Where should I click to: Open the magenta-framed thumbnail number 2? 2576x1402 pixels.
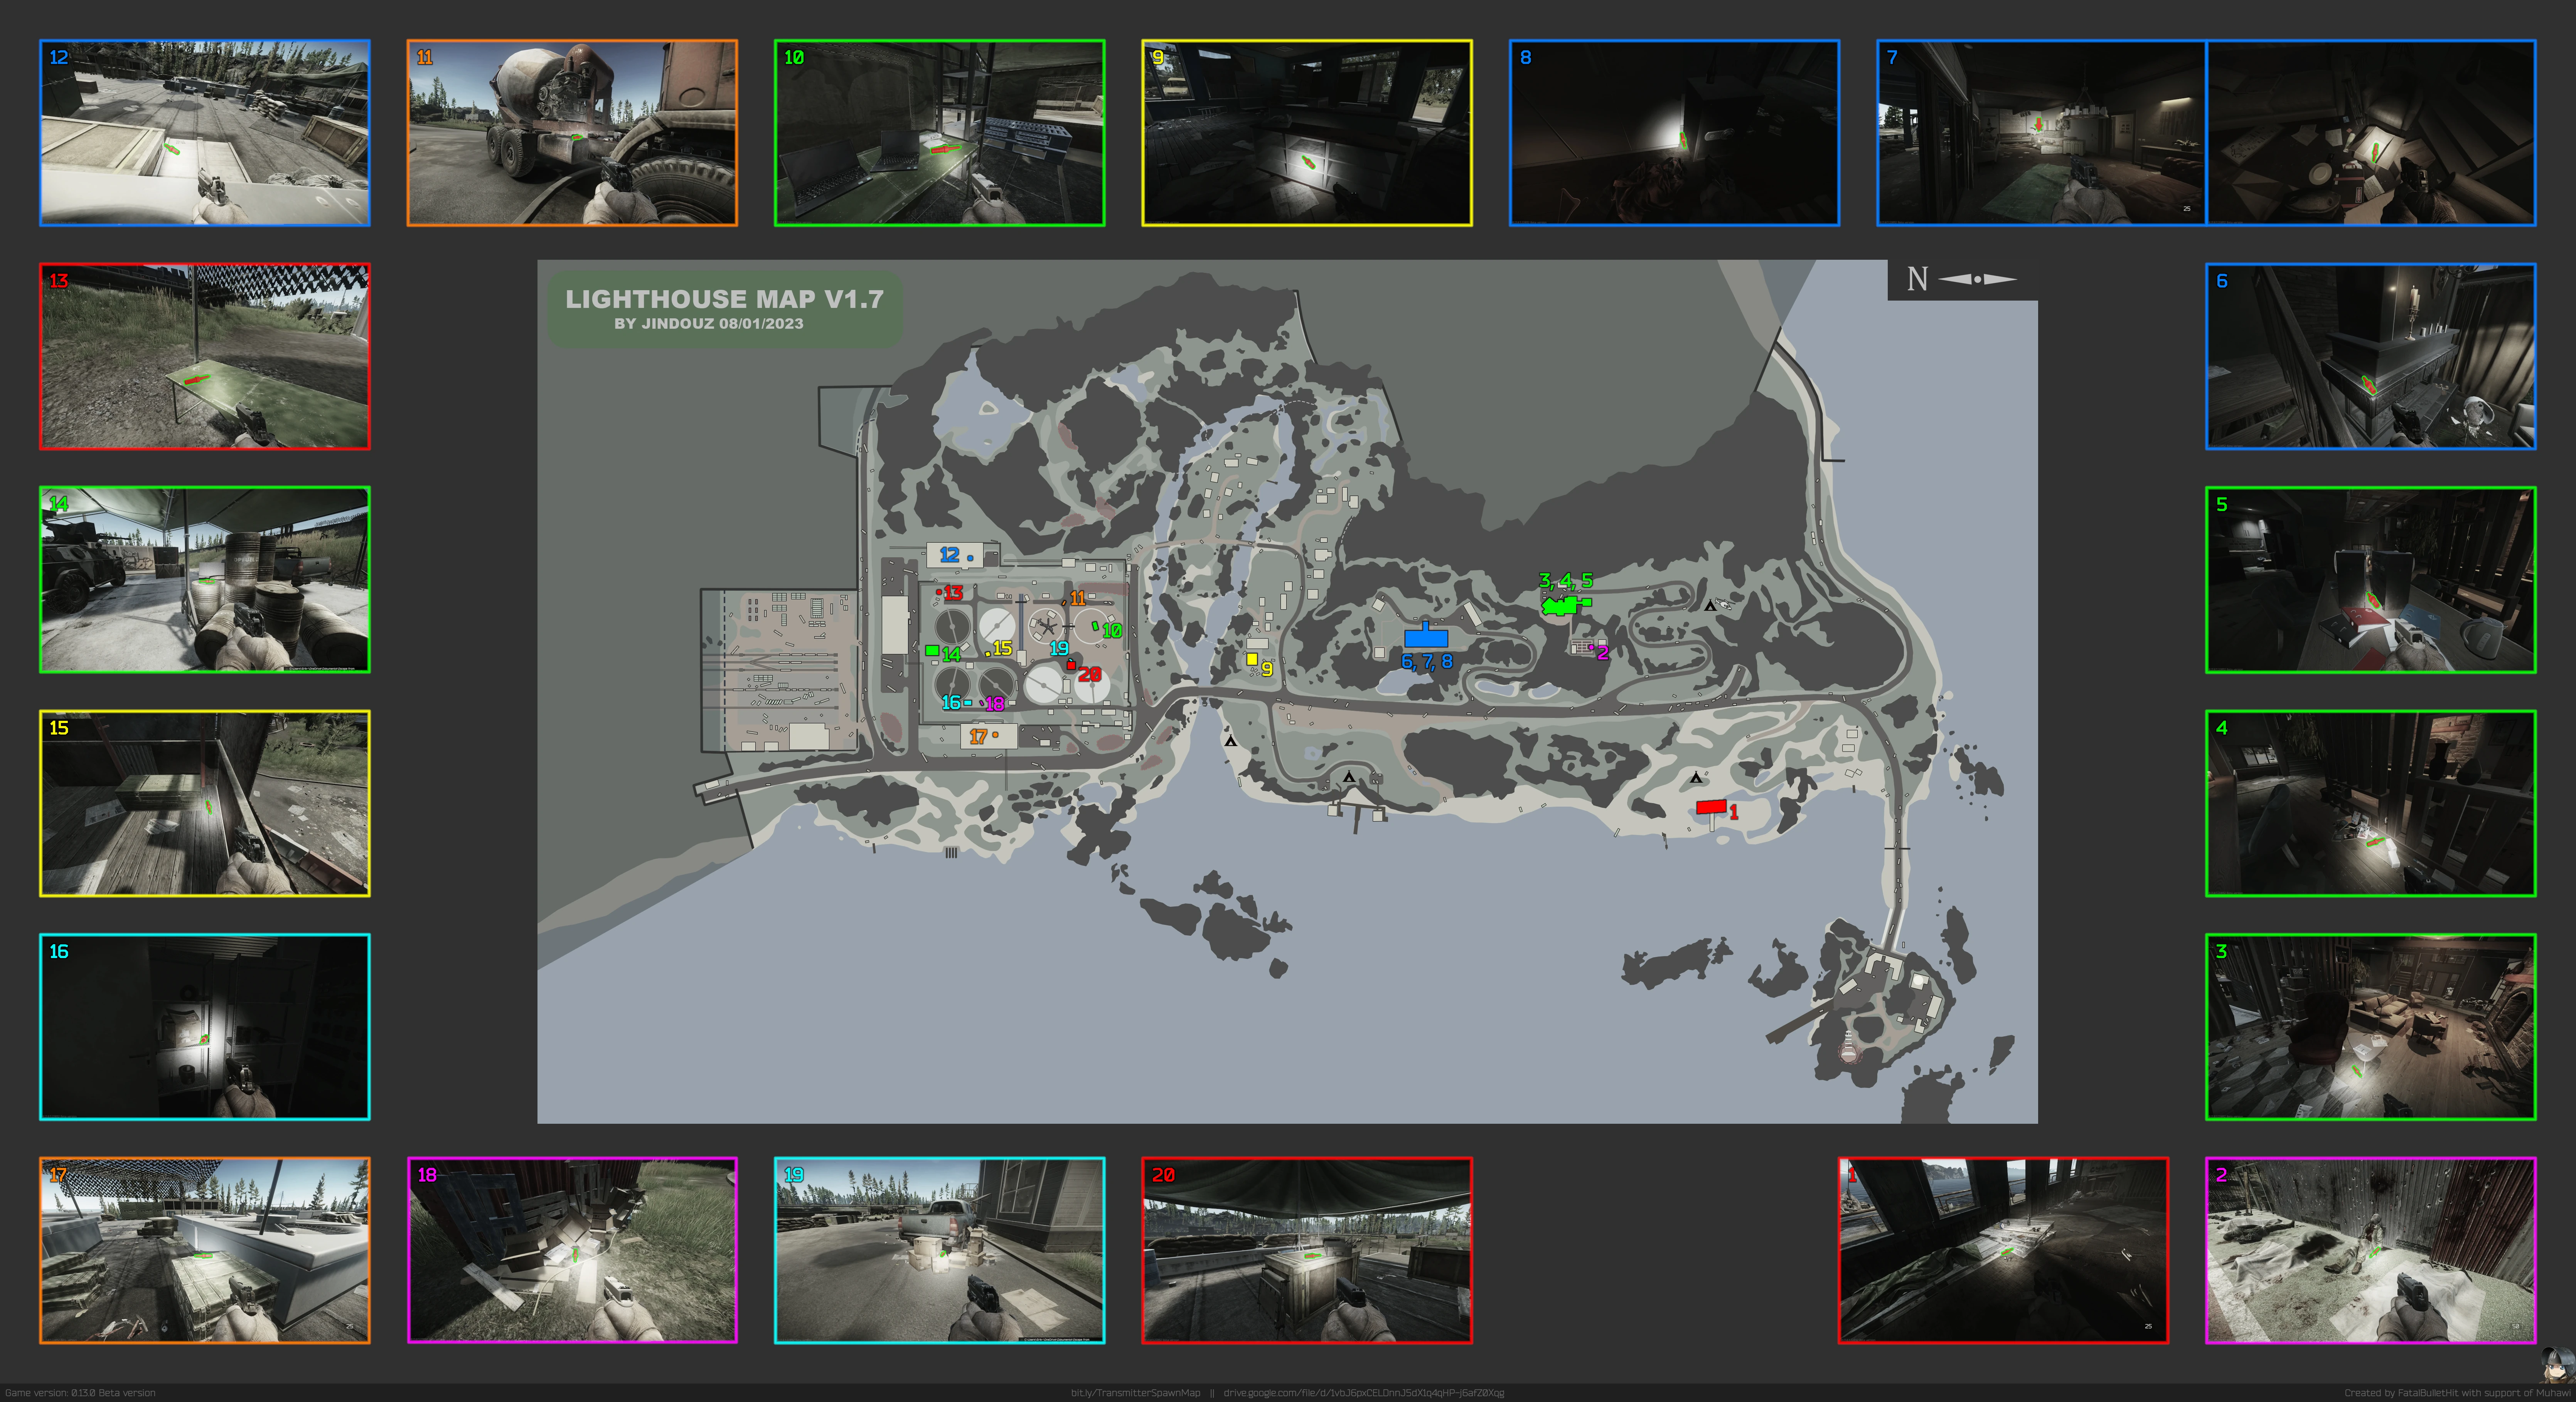click(x=2370, y=1250)
